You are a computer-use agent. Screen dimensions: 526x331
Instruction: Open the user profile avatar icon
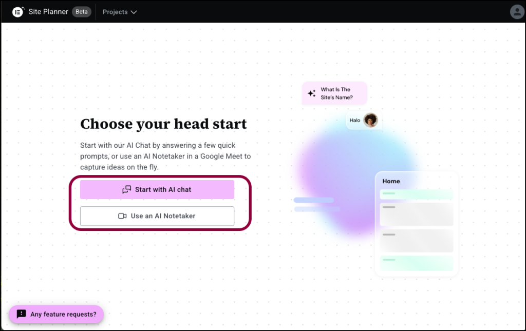(517, 11)
